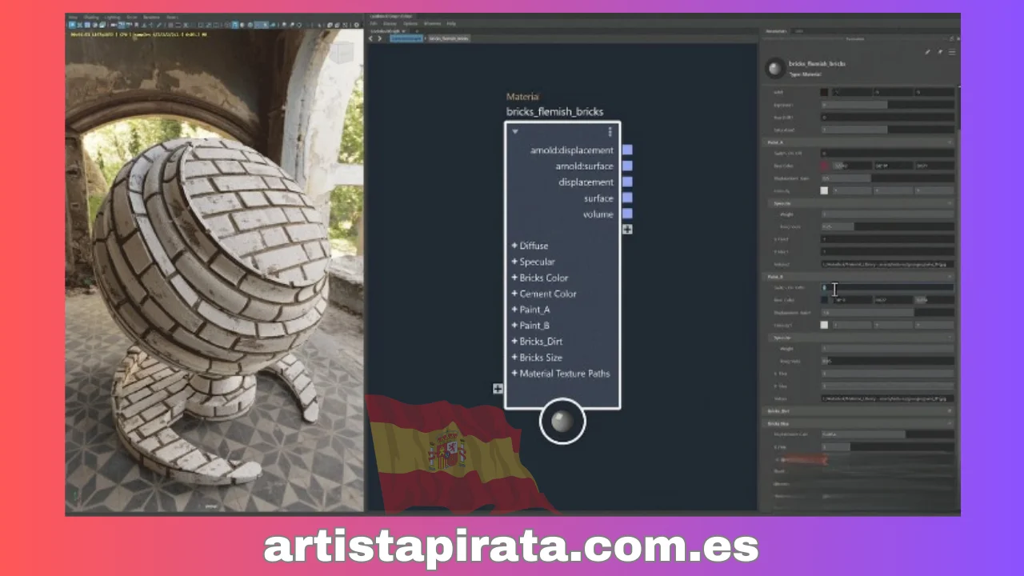
Task: Click the back navigation arrow in LookdevX
Action: click(x=371, y=38)
